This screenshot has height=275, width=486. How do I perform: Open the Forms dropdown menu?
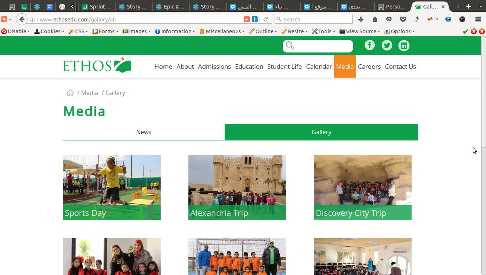pyautogui.click(x=105, y=31)
